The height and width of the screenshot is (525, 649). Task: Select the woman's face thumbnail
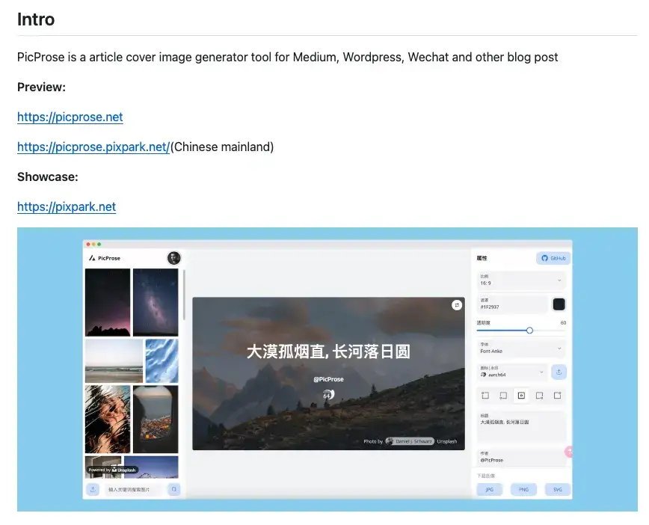(x=108, y=419)
